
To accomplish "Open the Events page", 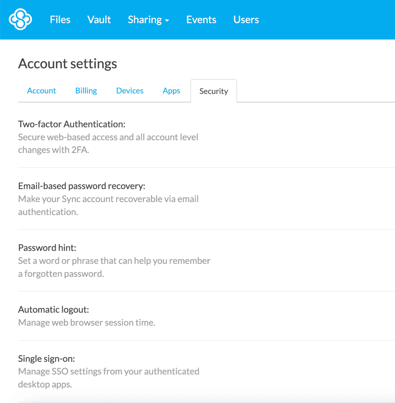I will [201, 19].
